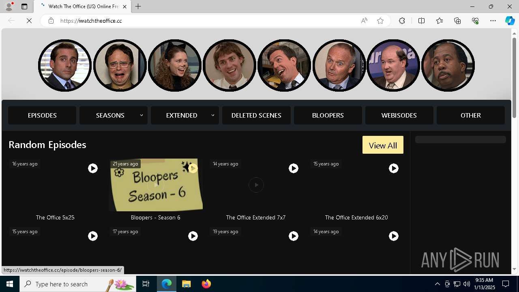Launch Firefox from taskbar
The height and width of the screenshot is (292, 519).
pyautogui.click(x=206, y=284)
